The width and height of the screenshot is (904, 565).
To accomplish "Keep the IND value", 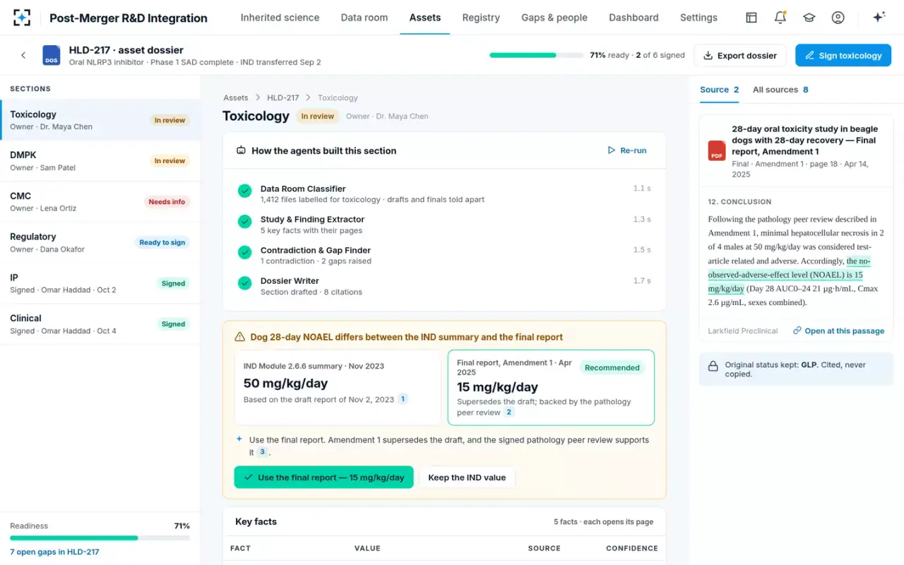I will [467, 477].
